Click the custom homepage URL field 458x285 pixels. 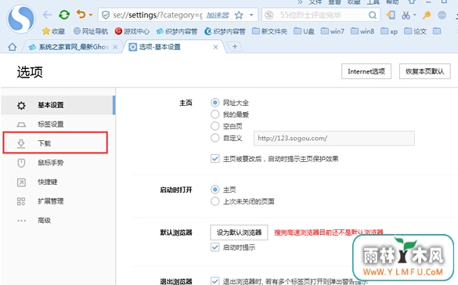point(334,138)
